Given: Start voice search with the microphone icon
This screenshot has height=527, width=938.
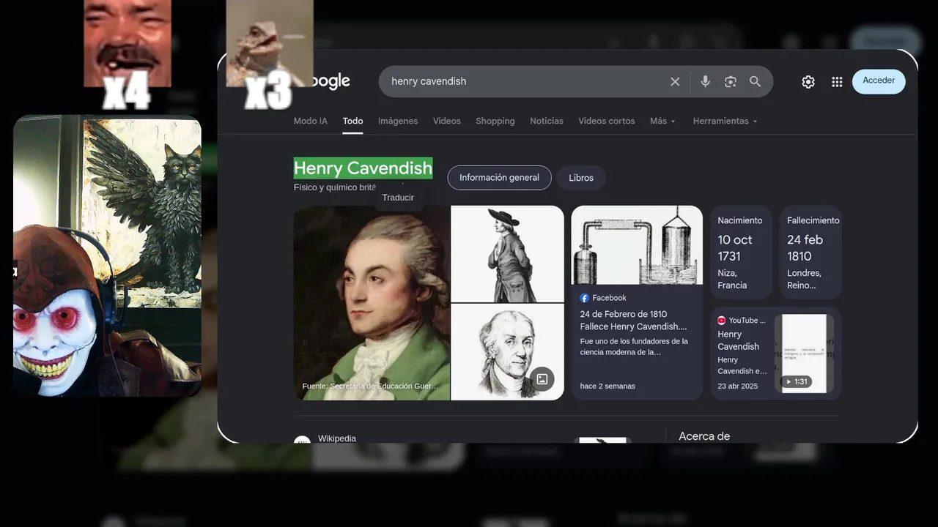Looking at the screenshot, I should point(705,81).
